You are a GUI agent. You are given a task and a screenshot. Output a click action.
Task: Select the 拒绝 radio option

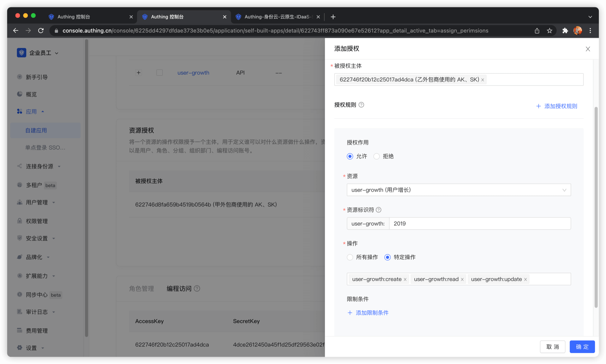click(377, 156)
